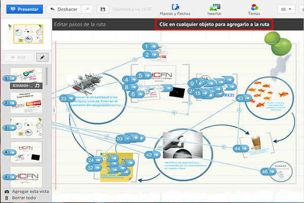
Task: Click path marker 4 on canvas
Action: tap(130, 80)
